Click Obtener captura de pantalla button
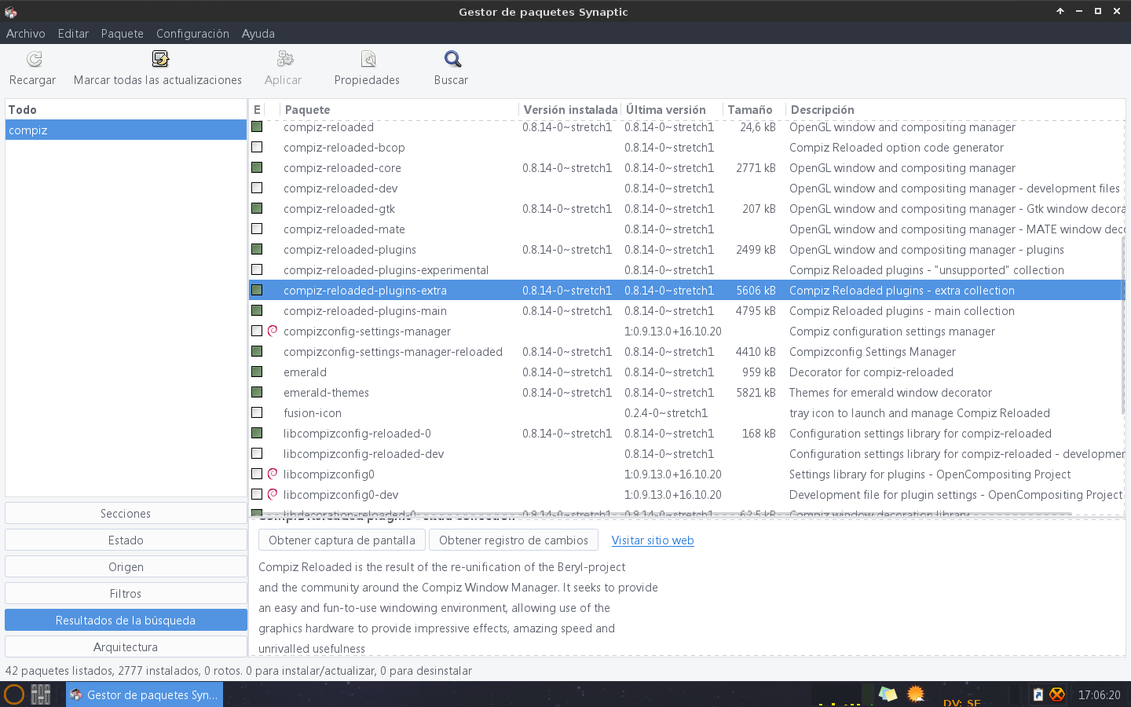 [342, 540]
